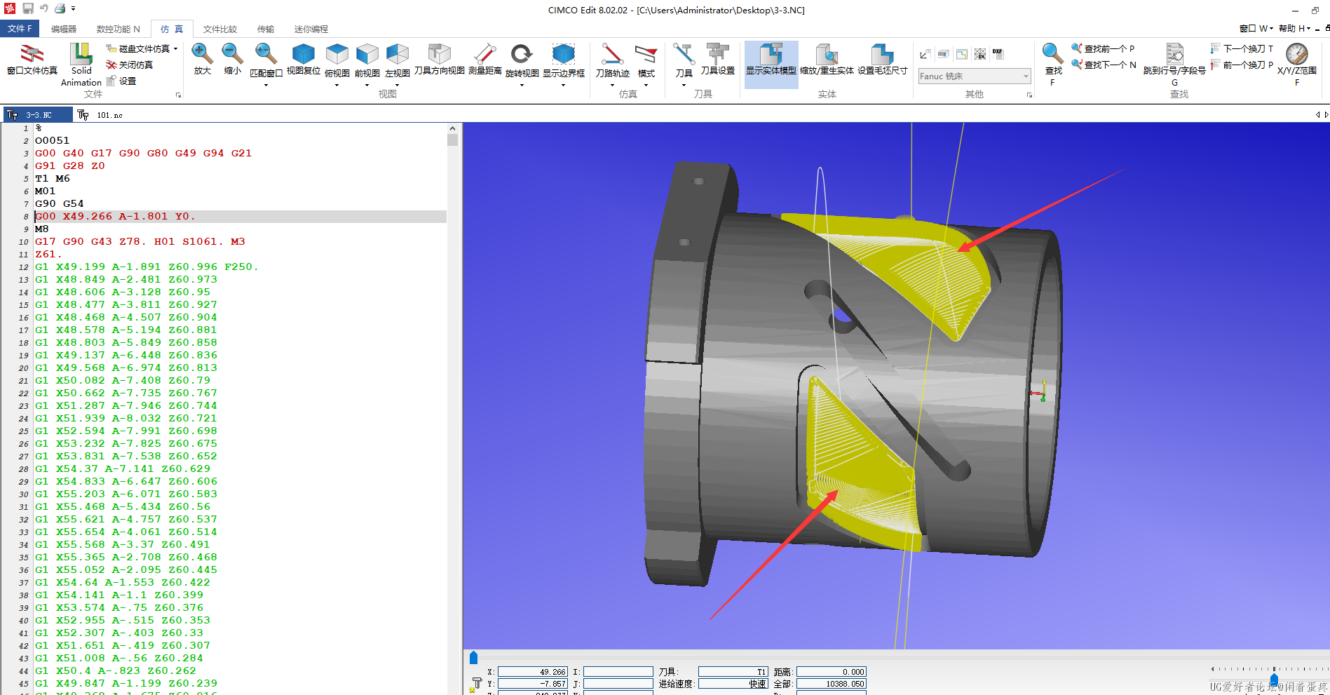Switch to 编辑器 ribbon tab
The image size is (1330, 695).
64,29
